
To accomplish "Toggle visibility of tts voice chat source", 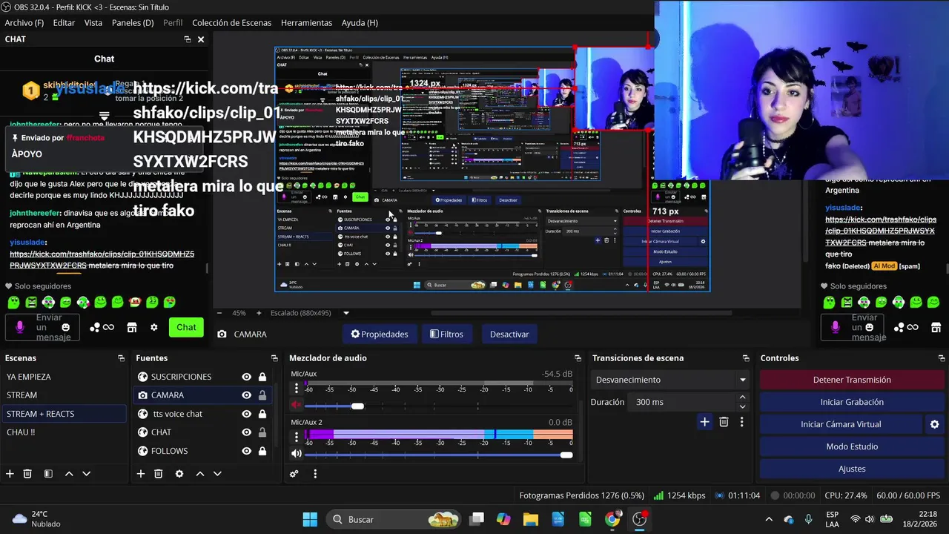I will tap(246, 414).
